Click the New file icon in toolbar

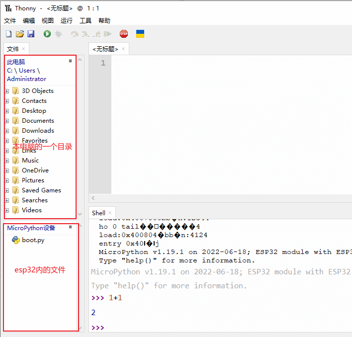click(8, 34)
